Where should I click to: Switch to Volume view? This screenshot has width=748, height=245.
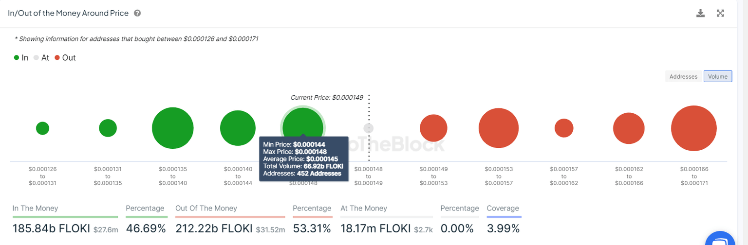[x=717, y=76]
